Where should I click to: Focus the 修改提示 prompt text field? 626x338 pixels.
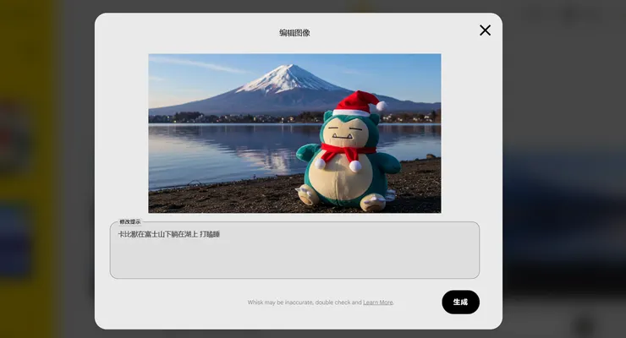(294, 250)
